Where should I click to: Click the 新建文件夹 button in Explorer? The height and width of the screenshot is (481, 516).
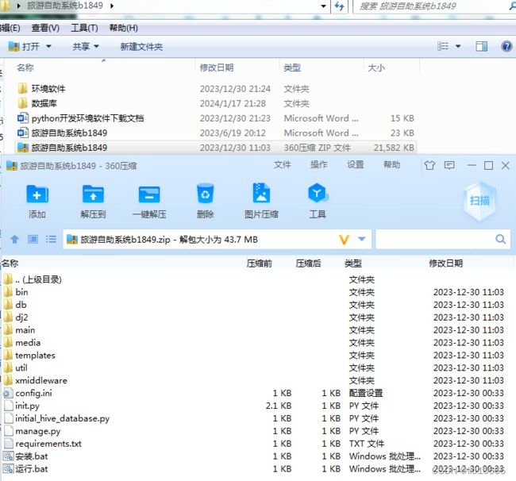[x=141, y=47]
